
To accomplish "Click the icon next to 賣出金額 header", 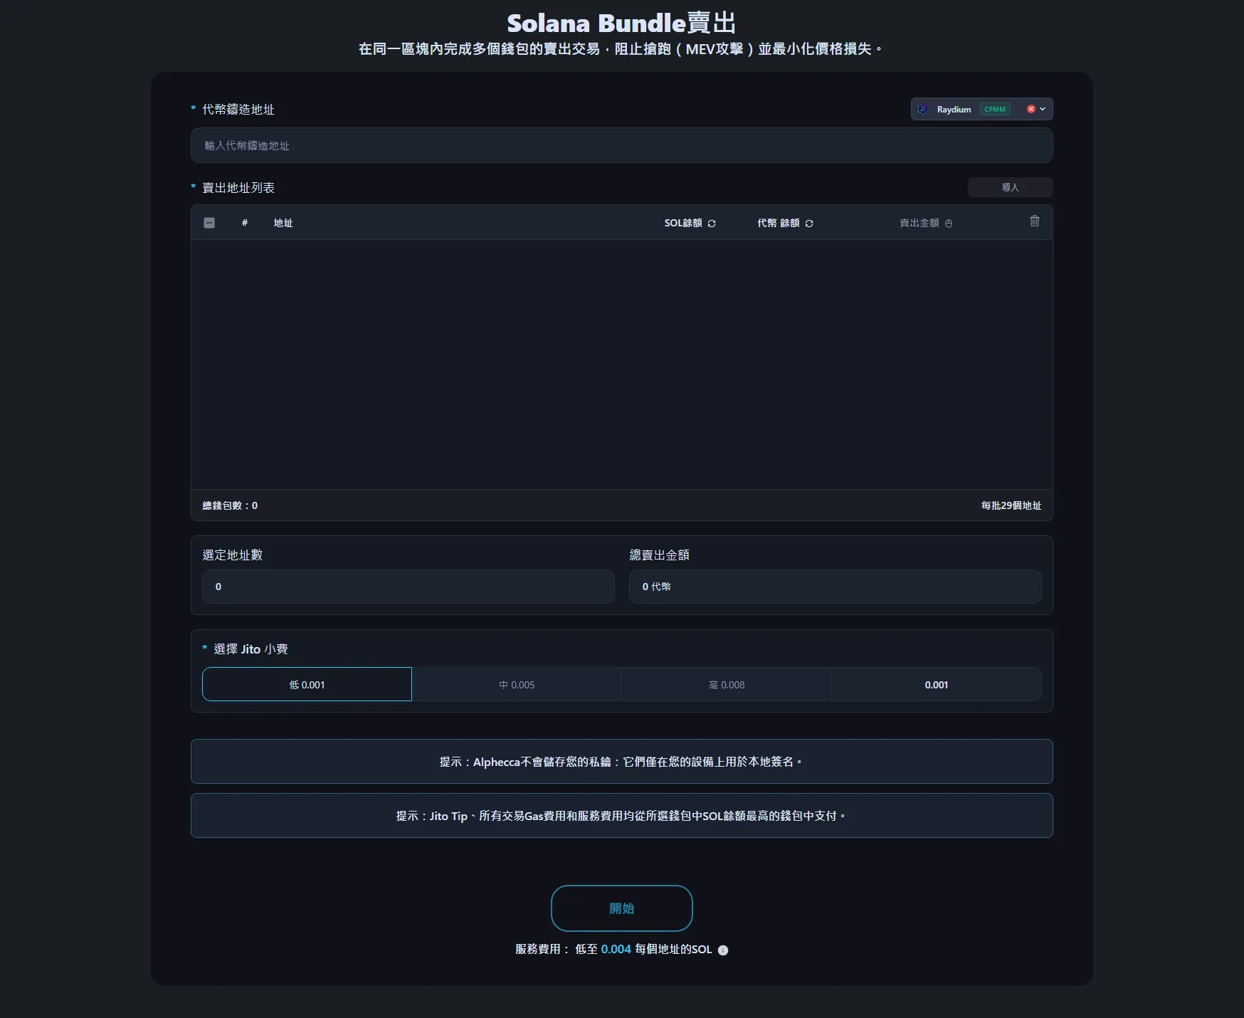I will (949, 224).
